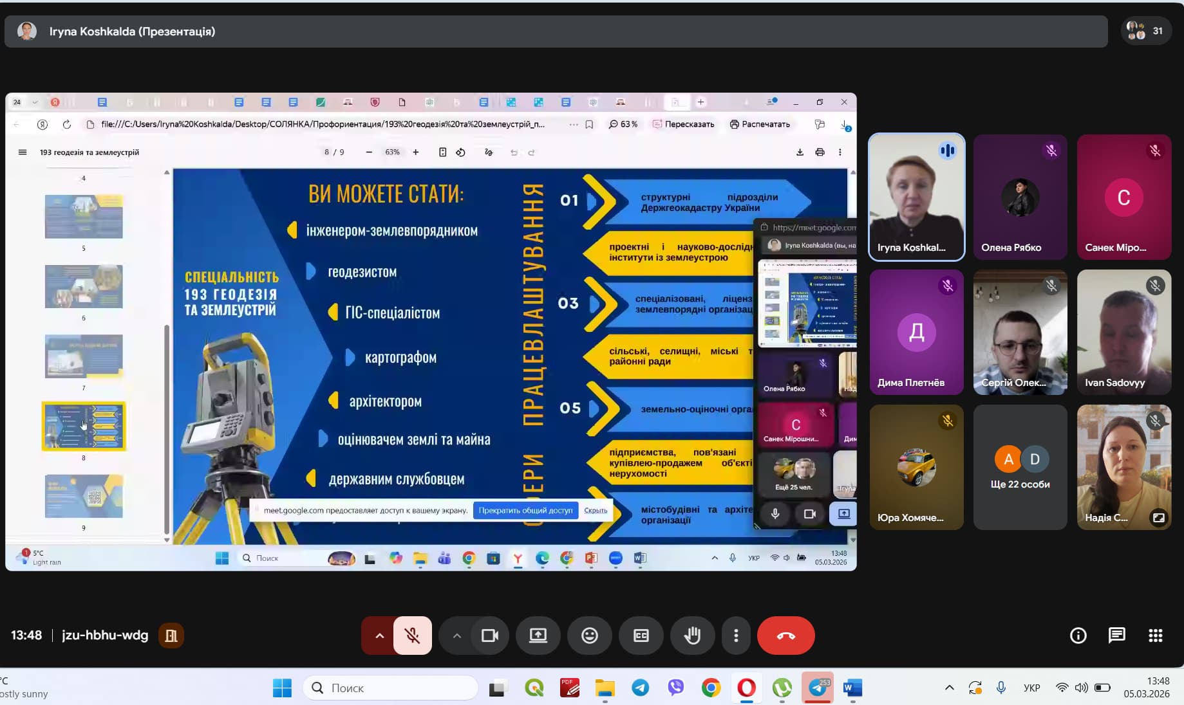1184x705 pixels.
Task: Unmute the microphone
Action: point(412,636)
